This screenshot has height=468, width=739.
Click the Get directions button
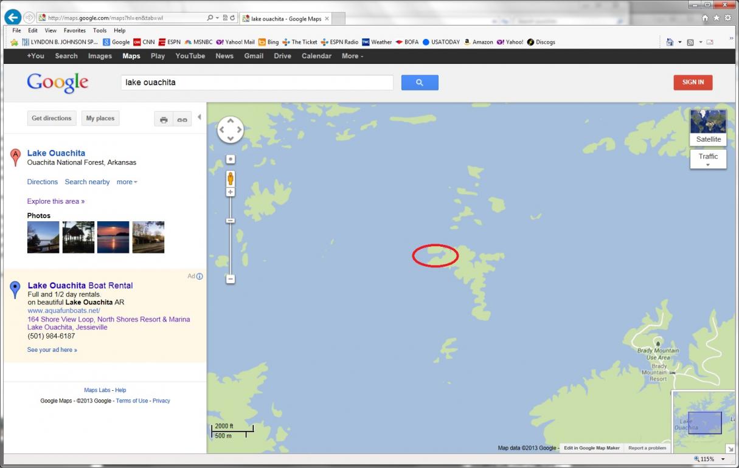52,119
